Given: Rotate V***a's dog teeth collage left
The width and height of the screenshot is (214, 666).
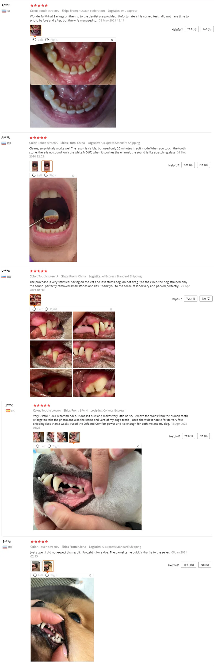Looking at the screenshot, I should 37,309.
